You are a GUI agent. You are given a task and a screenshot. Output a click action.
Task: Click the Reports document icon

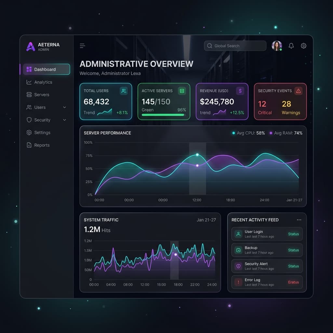point(29,145)
